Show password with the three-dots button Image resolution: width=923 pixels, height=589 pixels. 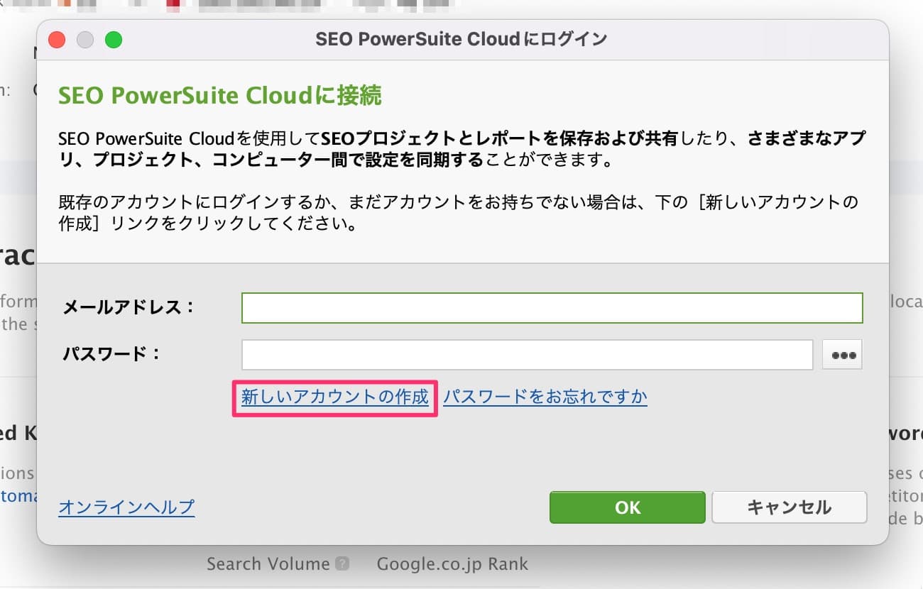(842, 355)
